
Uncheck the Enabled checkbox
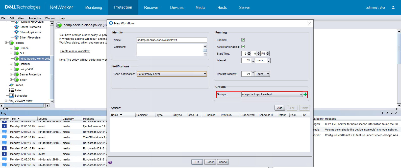[x=243, y=40]
